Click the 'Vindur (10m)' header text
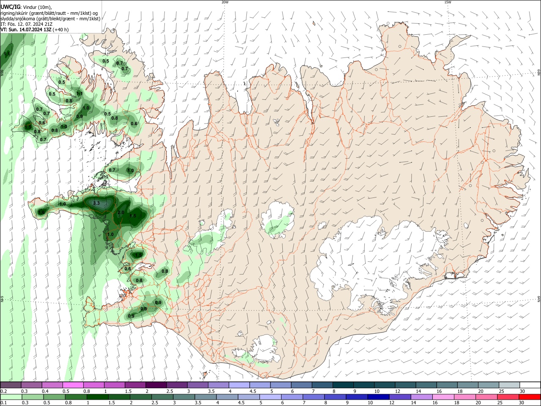Image resolution: width=541 pixels, height=406 pixels. point(37,7)
